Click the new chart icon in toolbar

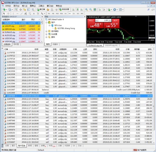click(x=4, y=9)
